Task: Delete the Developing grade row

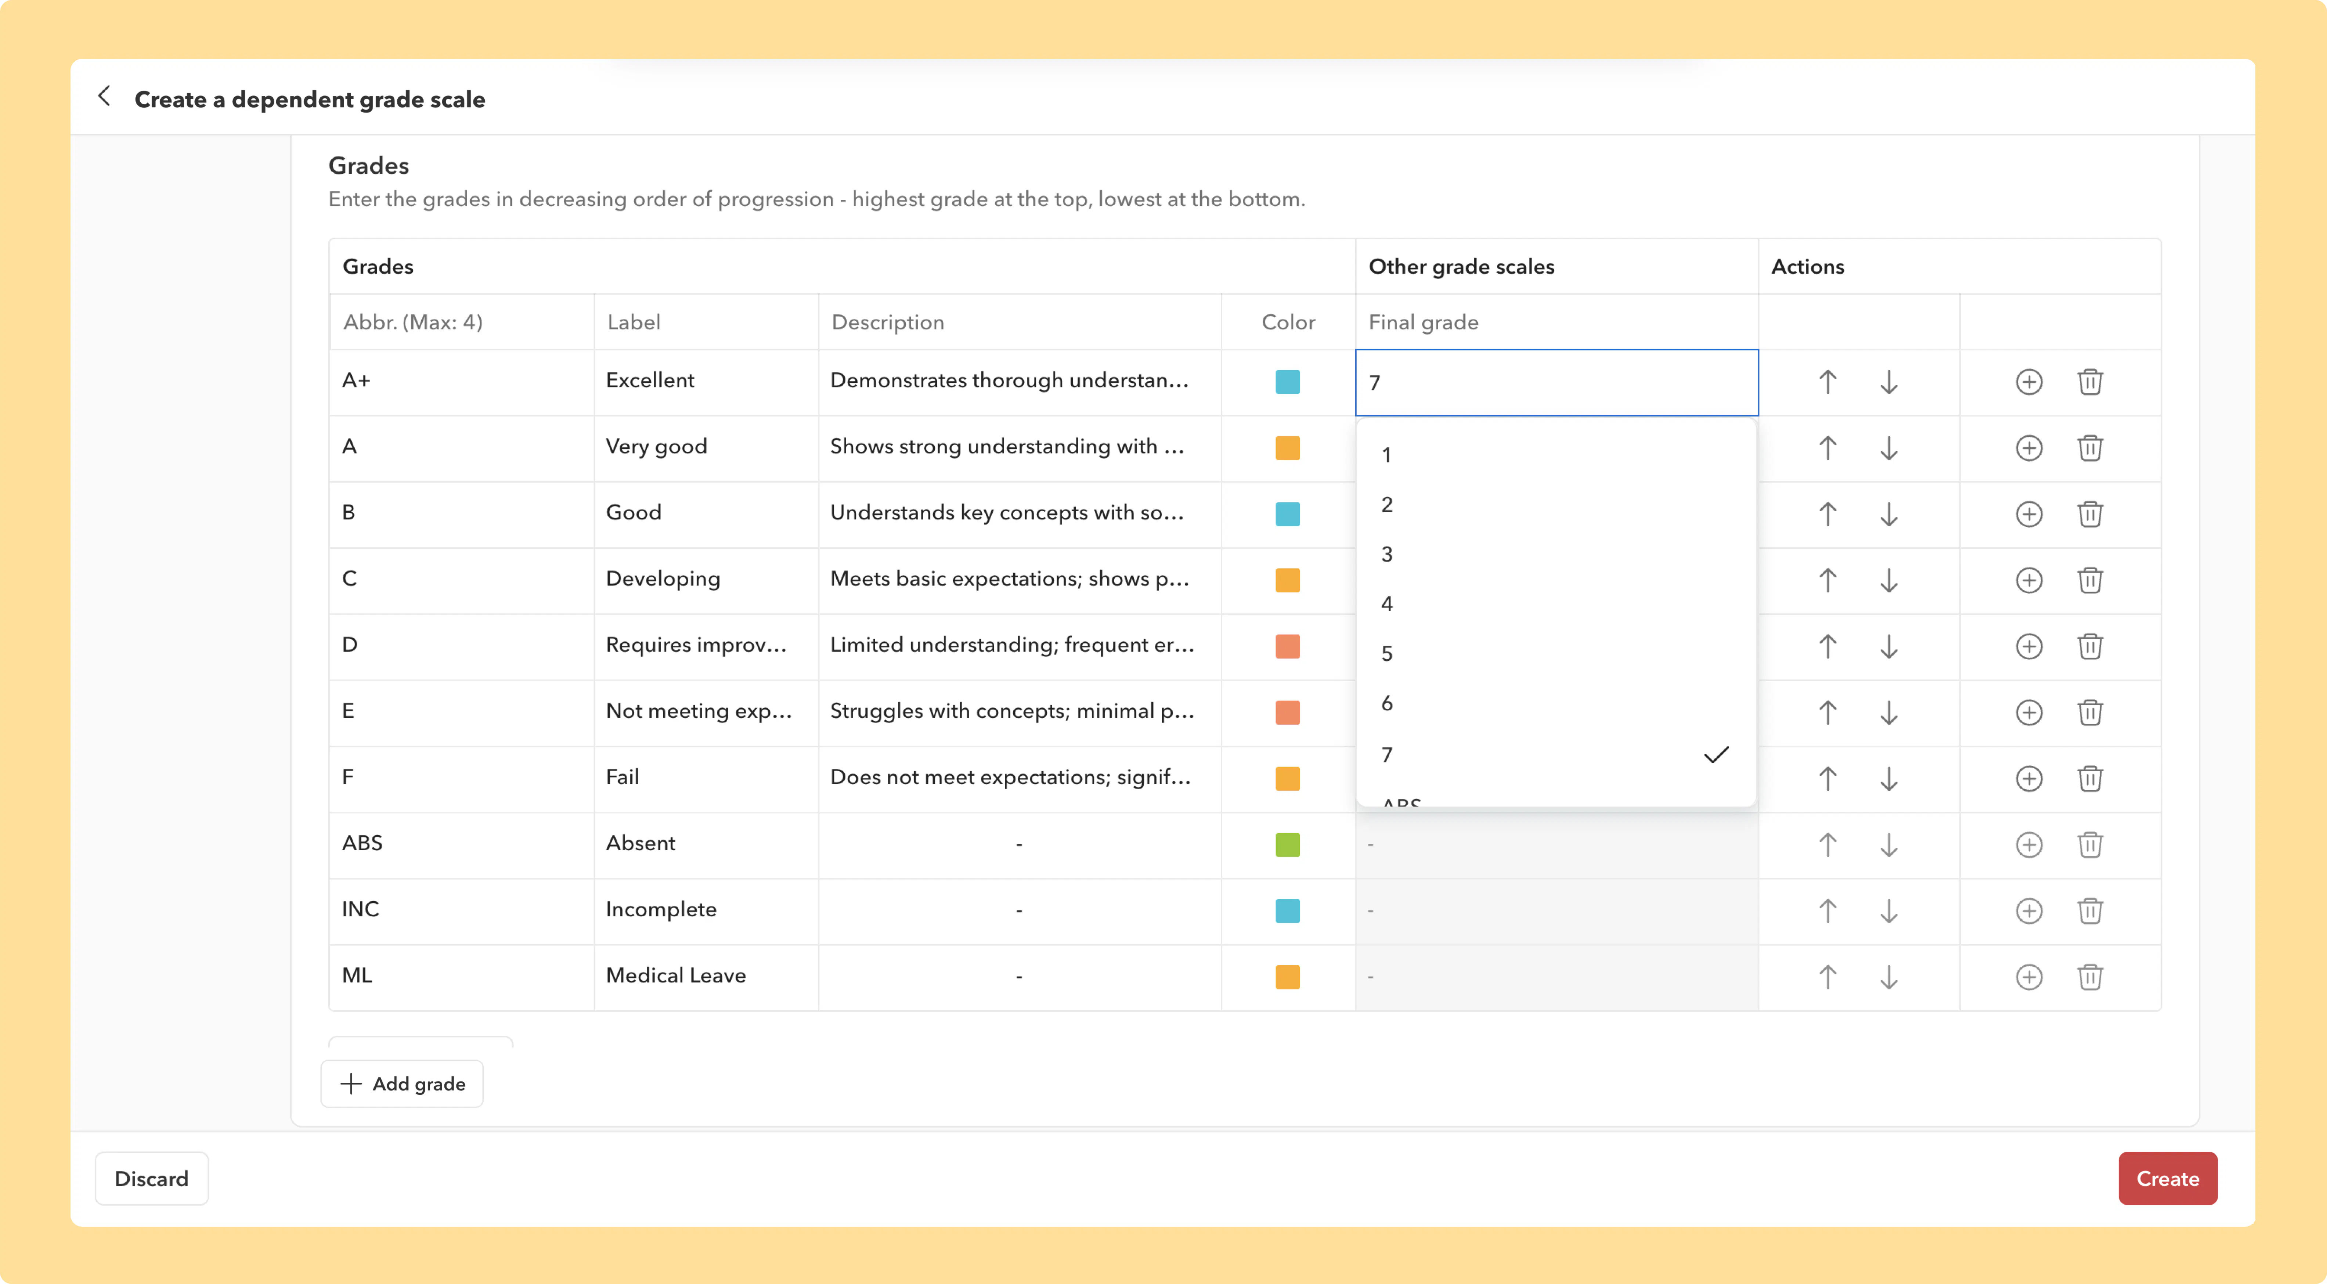Action: click(x=2090, y=580)
